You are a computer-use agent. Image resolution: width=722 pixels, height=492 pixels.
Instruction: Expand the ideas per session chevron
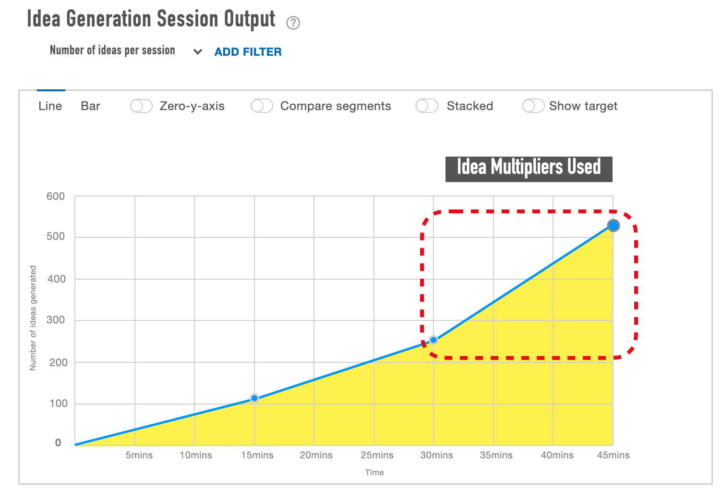[x=197, y=52]
